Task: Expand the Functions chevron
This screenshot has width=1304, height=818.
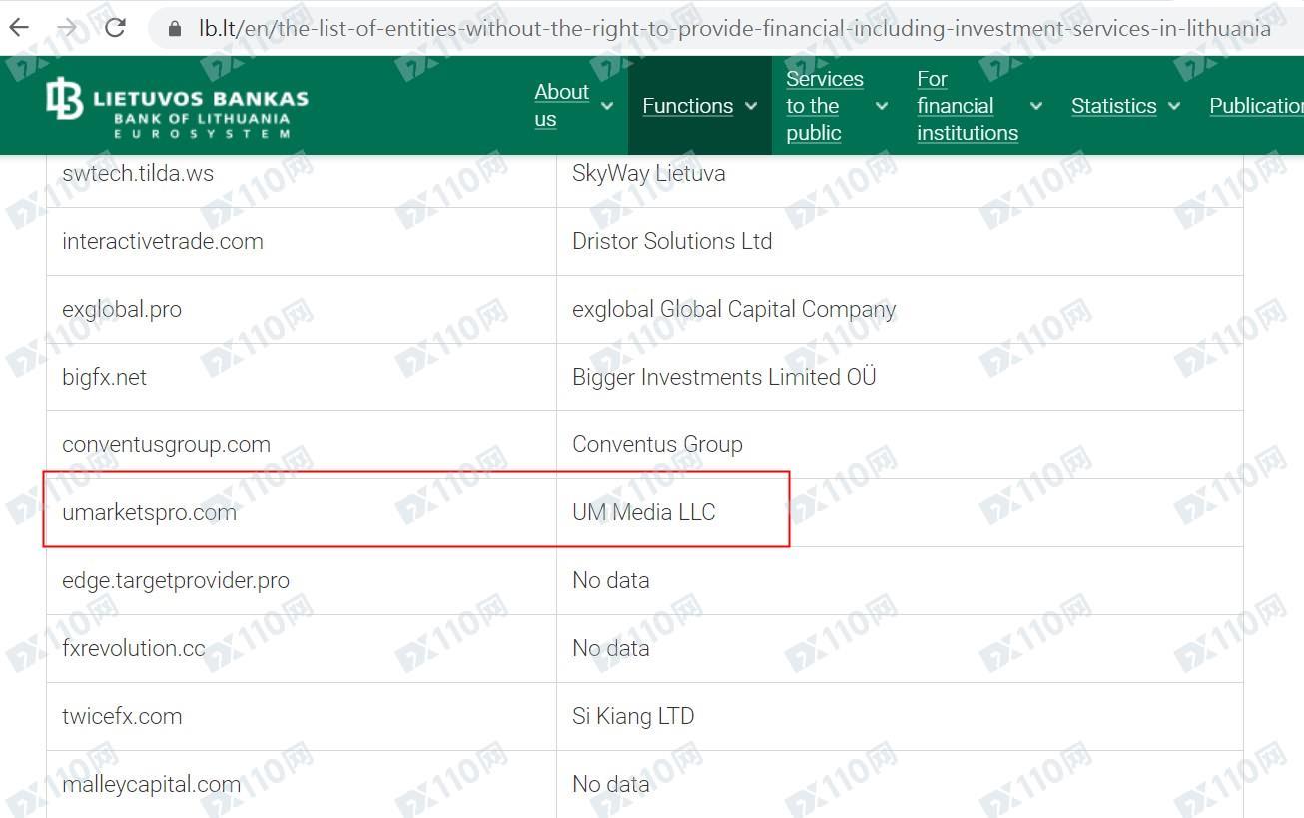Action: coord(751,106)
